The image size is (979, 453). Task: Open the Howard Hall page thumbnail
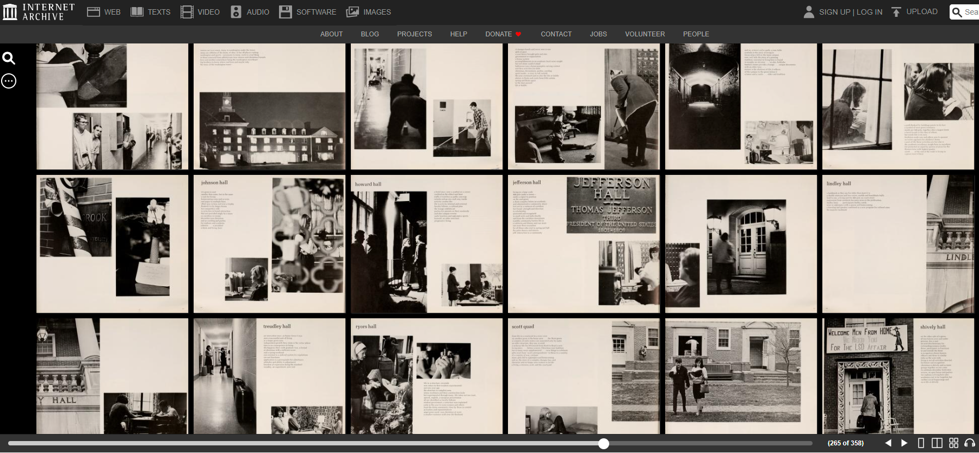point(426,244)
